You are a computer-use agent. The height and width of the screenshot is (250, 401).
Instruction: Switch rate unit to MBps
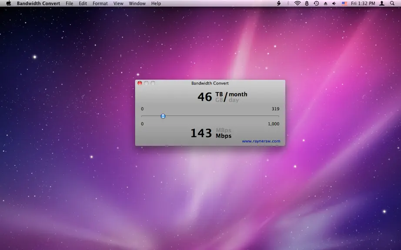[x=224, y=130]
